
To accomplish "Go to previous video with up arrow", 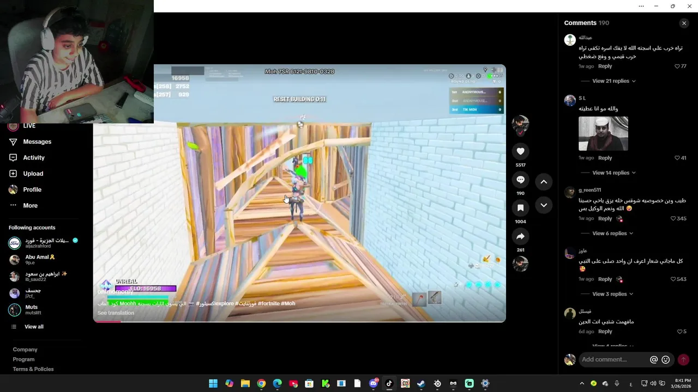I will (544, 182).
